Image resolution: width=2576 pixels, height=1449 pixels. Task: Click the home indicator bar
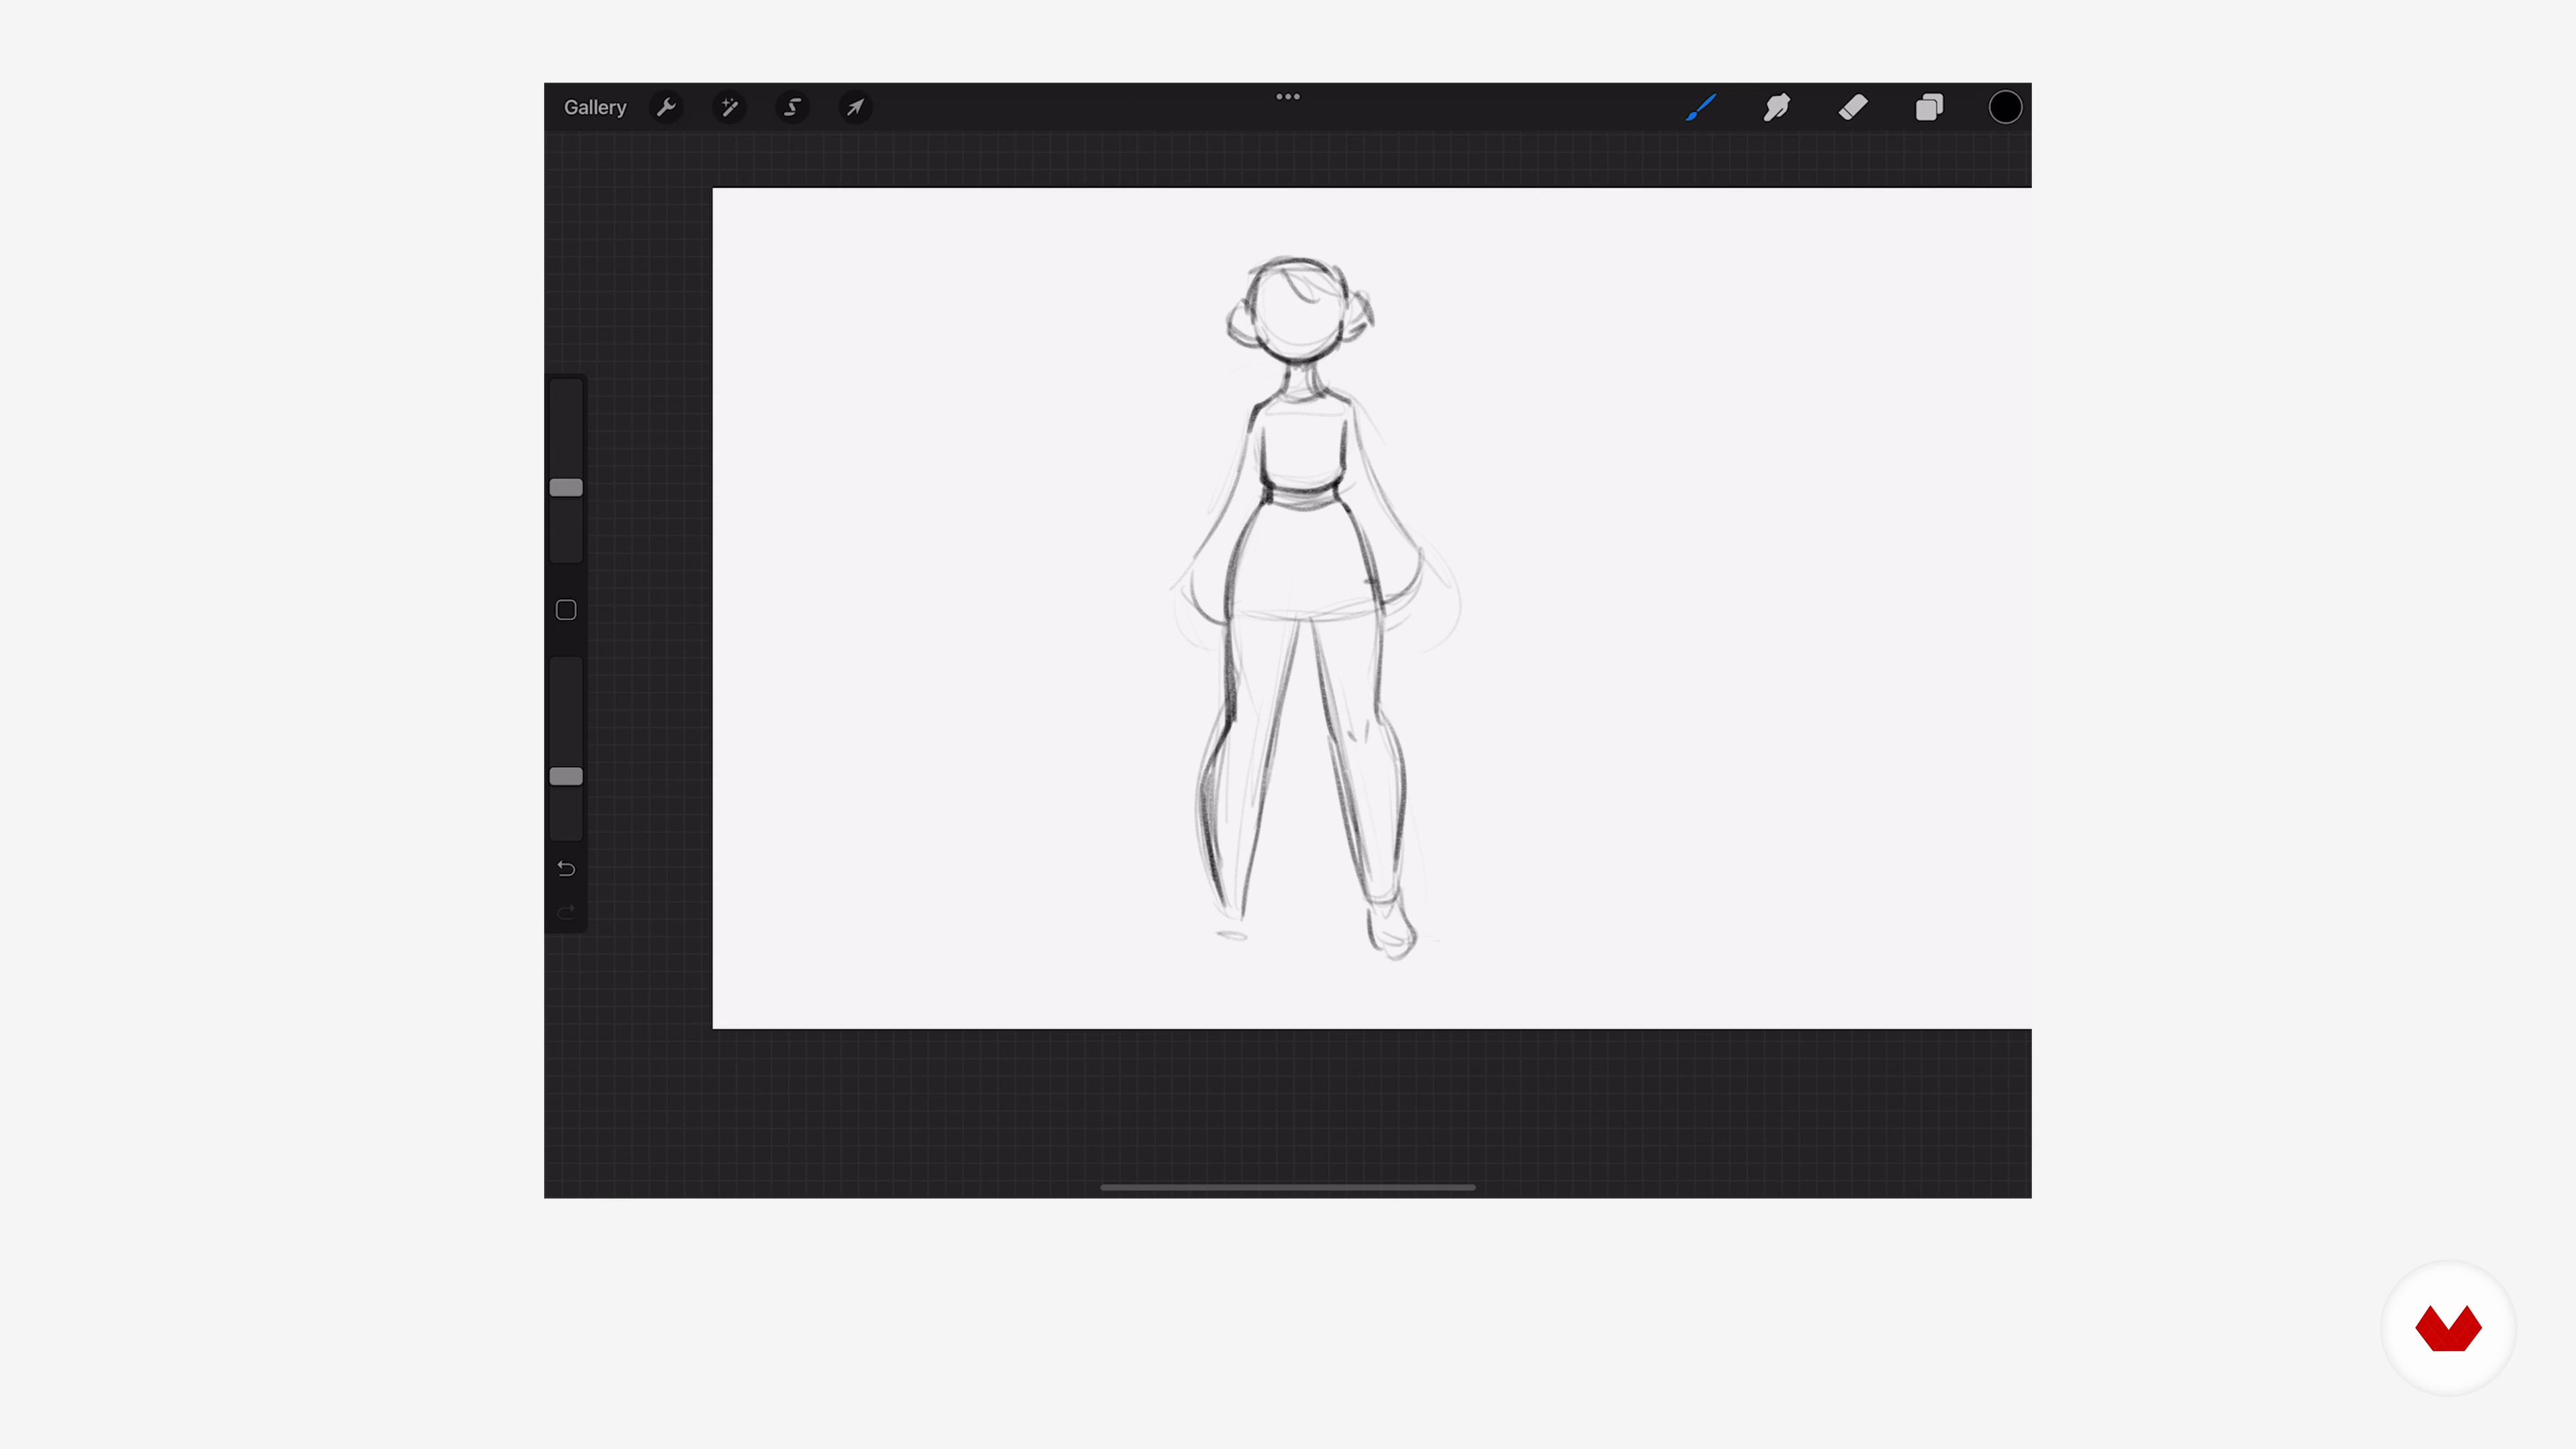[x=1288, y=1187]
